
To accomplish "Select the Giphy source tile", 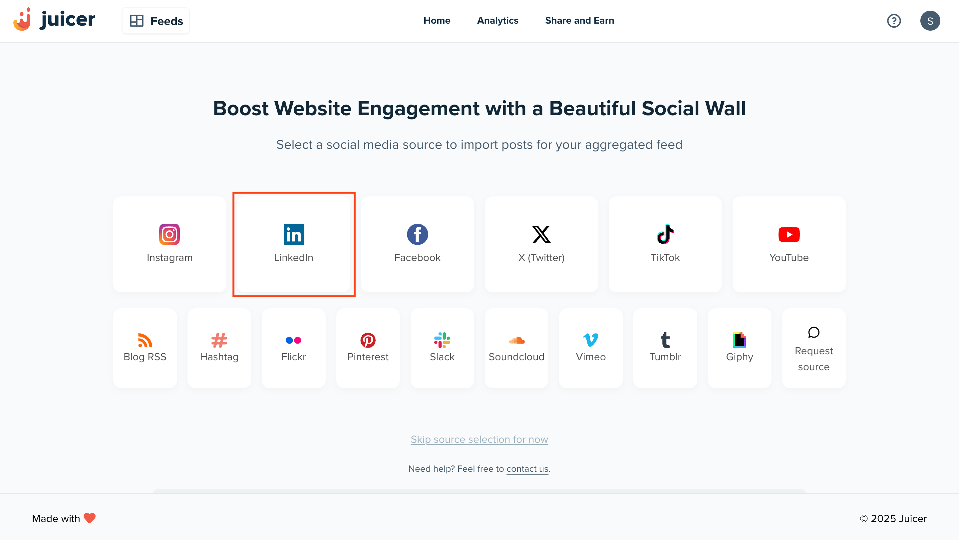I will pos(739,348).
